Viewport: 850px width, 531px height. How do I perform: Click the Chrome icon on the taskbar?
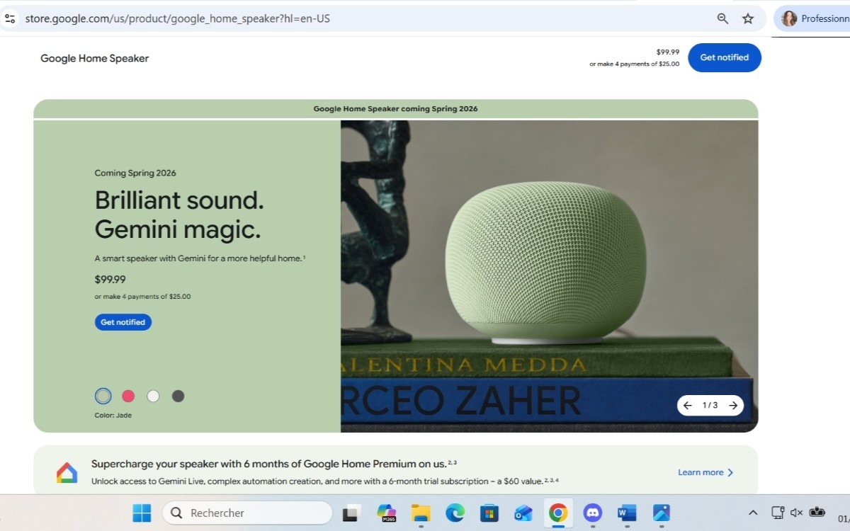(557, 513)
